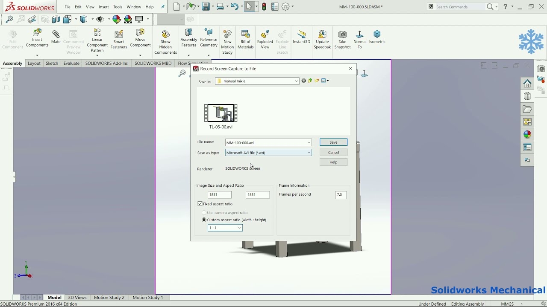Open Linear Component Pattern tool
The height and width of the screenshot is (307, 547).
tap(97, 41)
